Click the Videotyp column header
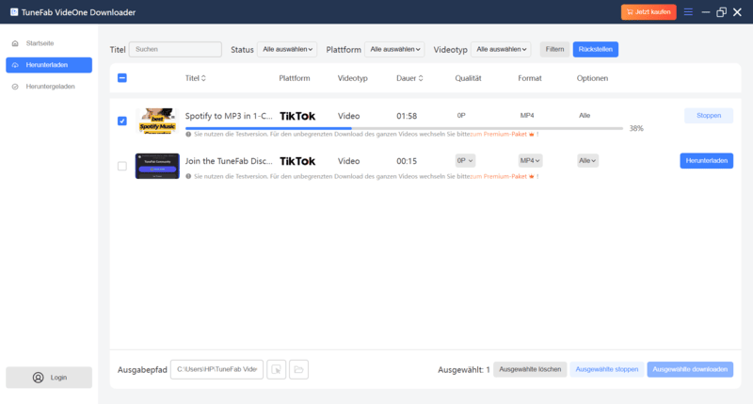Screen dimensions: 753x404 tap(352, 78)
